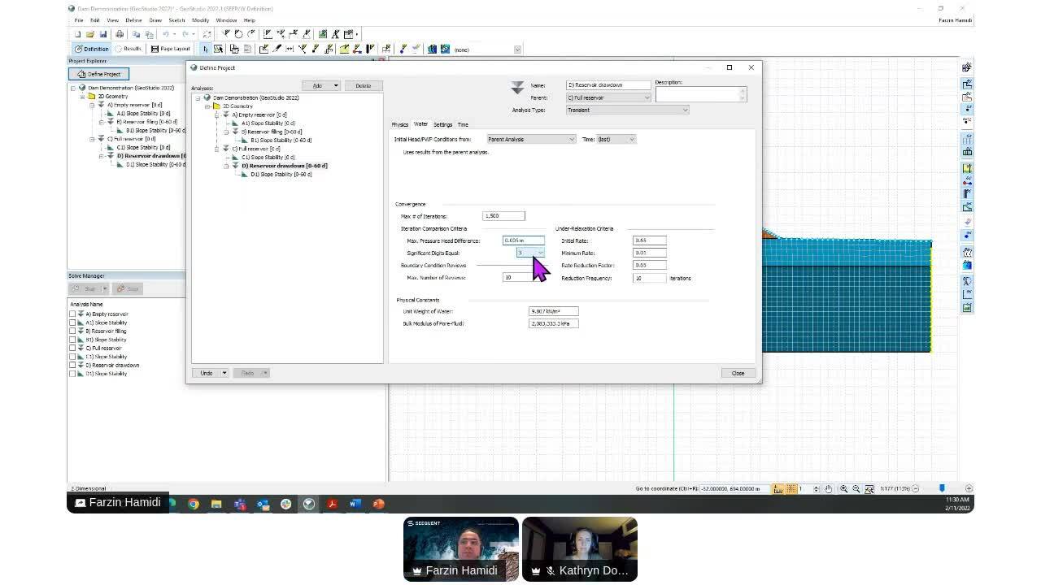Open the (none) contour dropdown in toolbar
Viewport: 1041px width, 585px height.
(517, 50)
